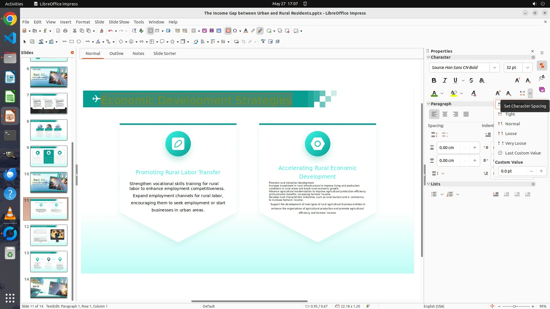The image size is (550, 309).
Task: Select the Ellipse drawing tool
Action: (79, 42)
